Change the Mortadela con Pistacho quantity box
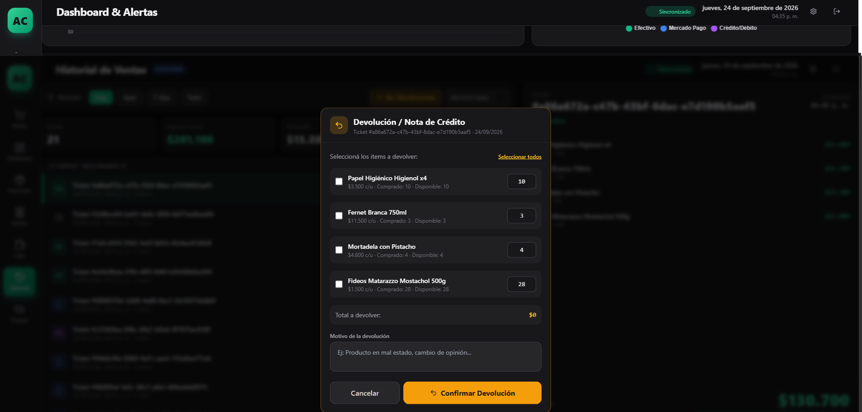The height and width of the screenshot is (412, 862). [522, 250]
